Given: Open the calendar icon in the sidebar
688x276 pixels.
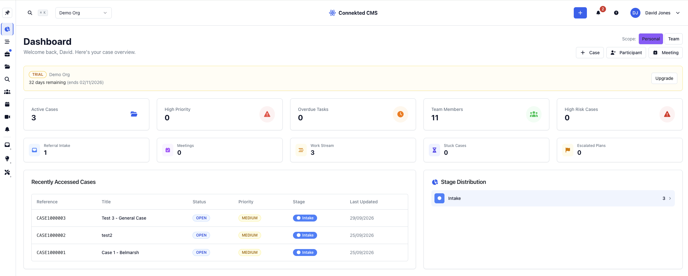Looking at the screenshot, I should (x=7, y=104).
